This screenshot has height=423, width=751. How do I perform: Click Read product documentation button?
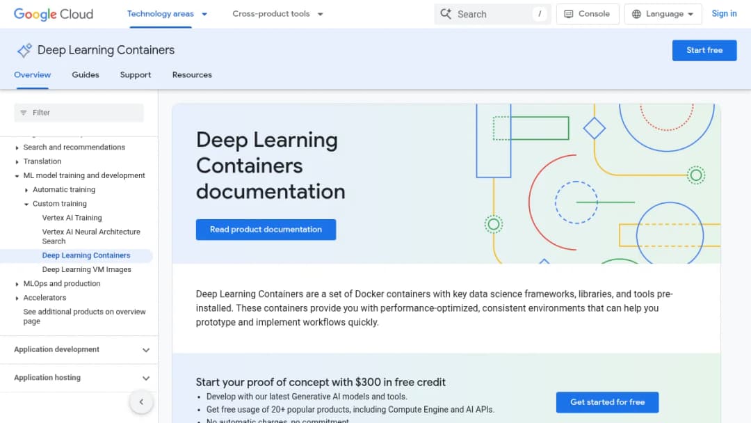coord(266,230)
